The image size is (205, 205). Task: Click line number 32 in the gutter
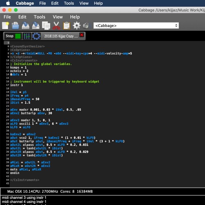point(7,138)
